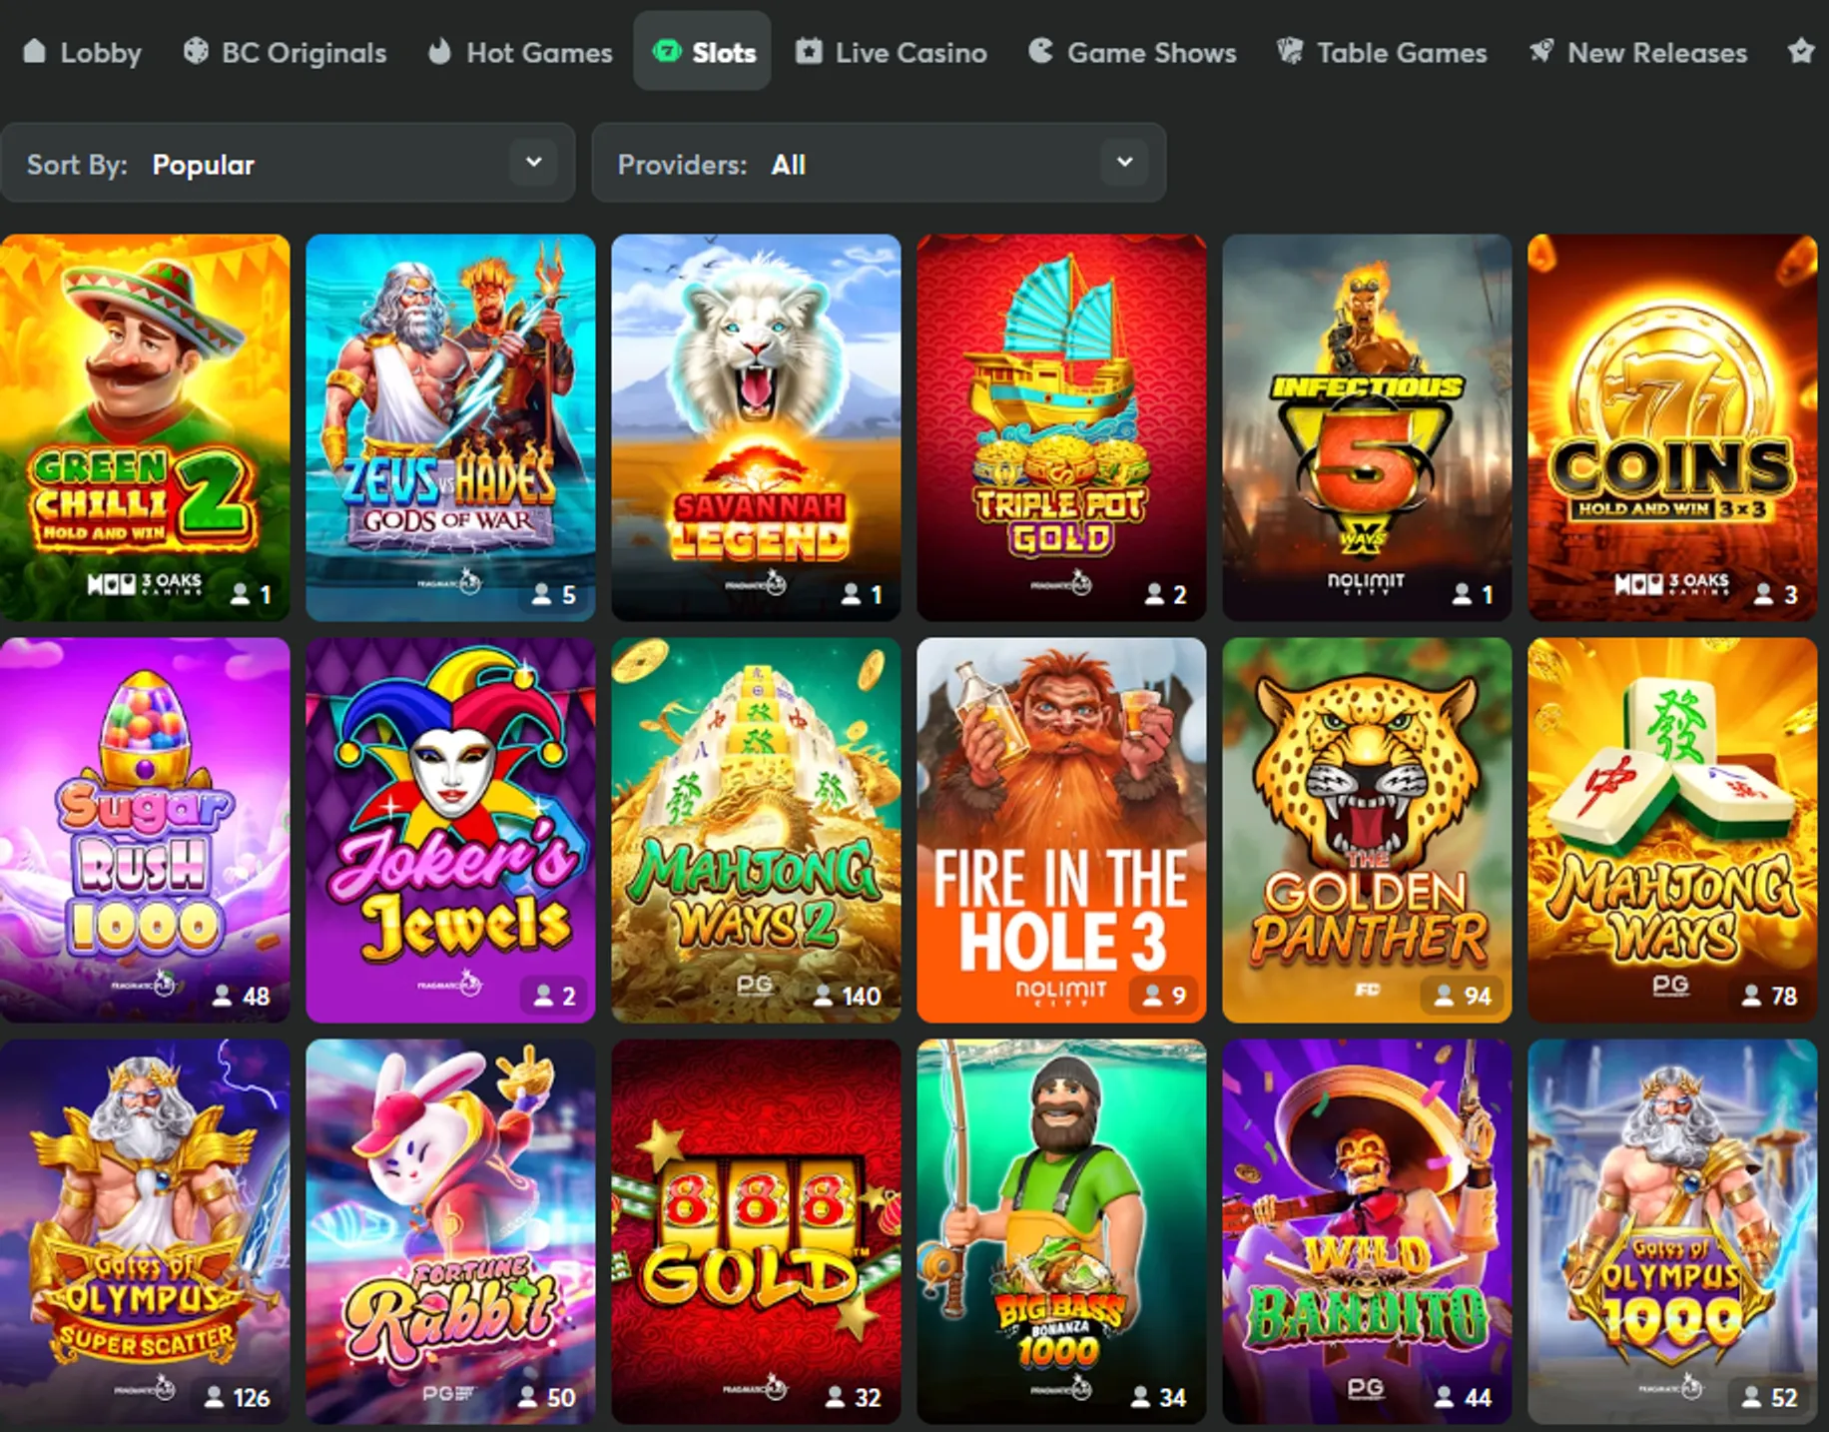The image size is (1829, 1432).
Task: Play Triple Pot Gold slot
Action: pos(1061,427)
